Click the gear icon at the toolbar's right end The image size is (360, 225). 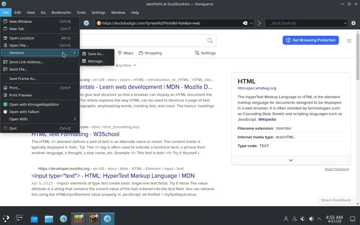coord(354,23)
